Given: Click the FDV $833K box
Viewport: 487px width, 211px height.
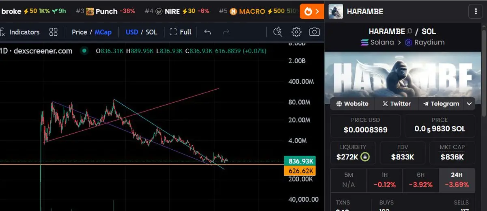Looking at the screenshot, I should 402,153.
